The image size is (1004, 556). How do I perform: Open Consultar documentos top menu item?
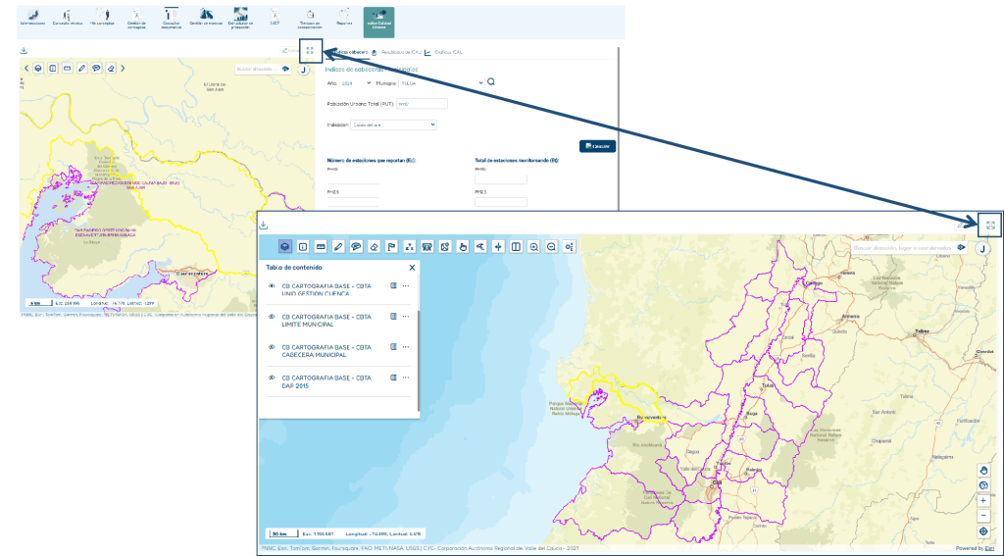171,20
